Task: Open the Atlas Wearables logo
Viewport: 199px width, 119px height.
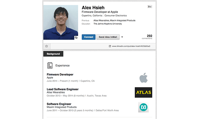Action: click(144, 93)
